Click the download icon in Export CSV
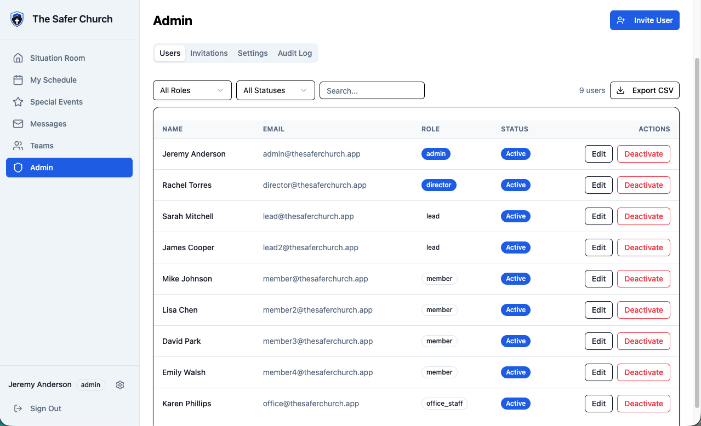 pyautogui.click(x=620, y=90)
